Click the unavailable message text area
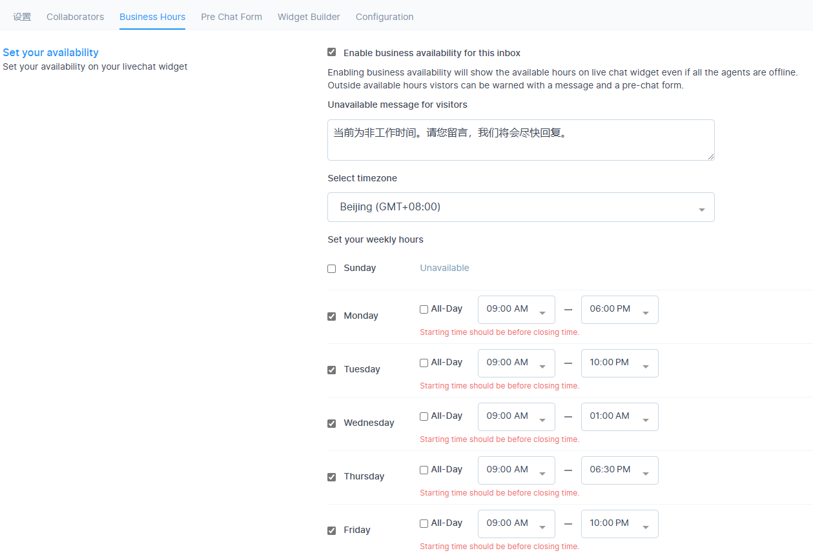Viewport: 813px width, 553px height. coord(520,139)
